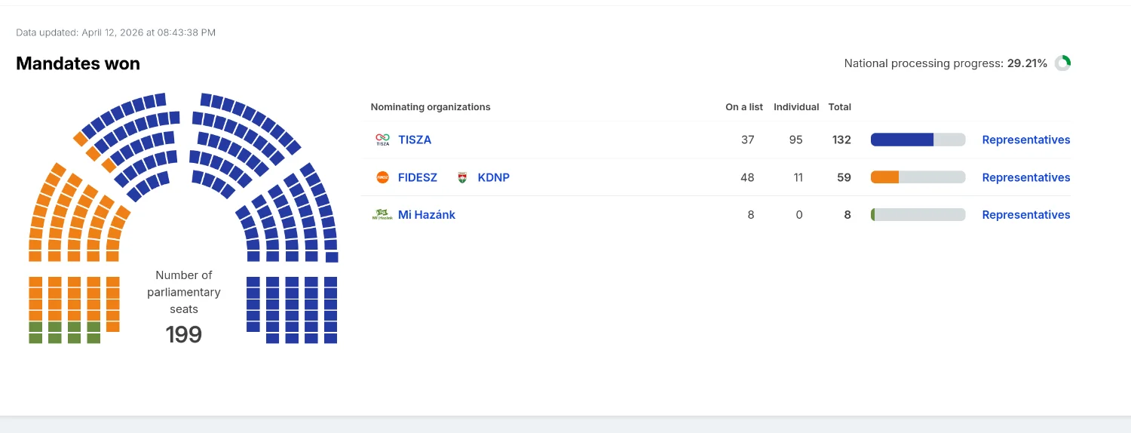The width and height of the screenshot is (1131, 433).
Task: Select the KDNP party name link
Action: [x=493, y=177]
